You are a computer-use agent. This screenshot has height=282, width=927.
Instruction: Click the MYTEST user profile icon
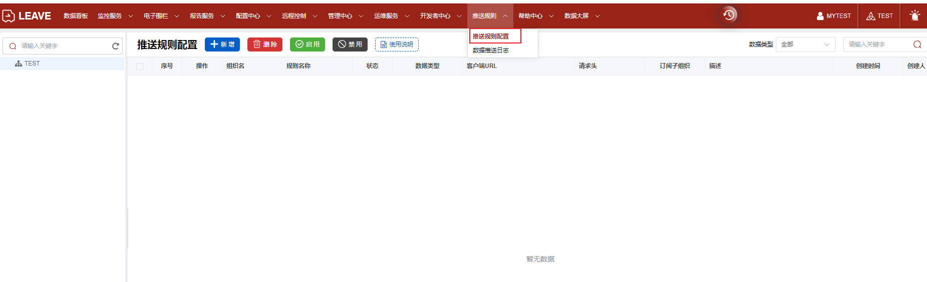pos(820,16)
